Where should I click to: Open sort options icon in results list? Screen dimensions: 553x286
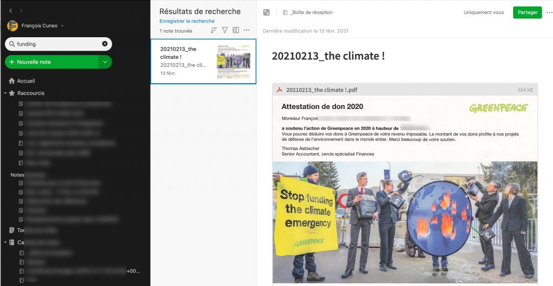pyautogui.click(x=214, y=30)
